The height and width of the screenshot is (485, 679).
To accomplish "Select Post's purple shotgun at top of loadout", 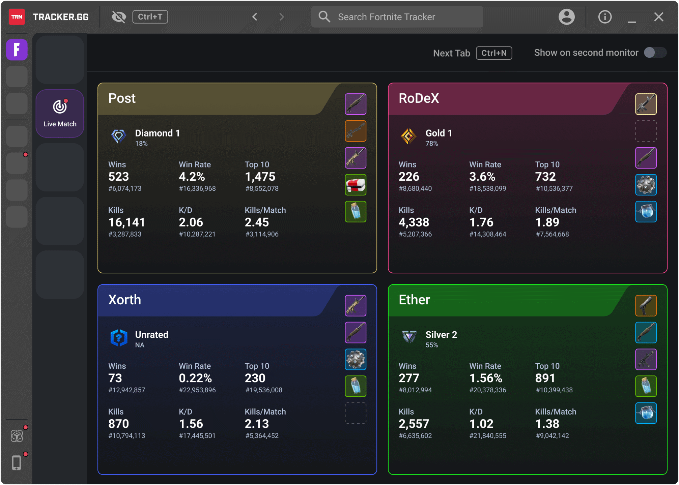I will (x=356, y=104).
